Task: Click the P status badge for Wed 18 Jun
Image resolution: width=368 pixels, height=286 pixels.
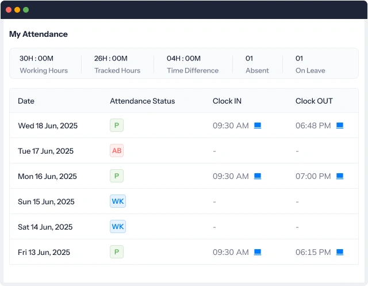Action: (x=117, y=125)
